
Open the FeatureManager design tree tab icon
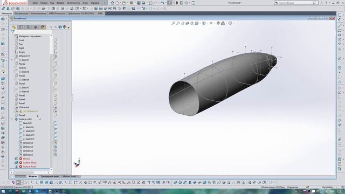pos(14,27)
